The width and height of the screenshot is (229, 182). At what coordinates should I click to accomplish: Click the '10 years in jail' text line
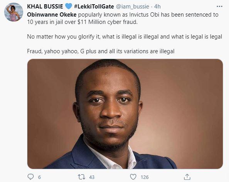pyautogui.click(x=83, y=22)
